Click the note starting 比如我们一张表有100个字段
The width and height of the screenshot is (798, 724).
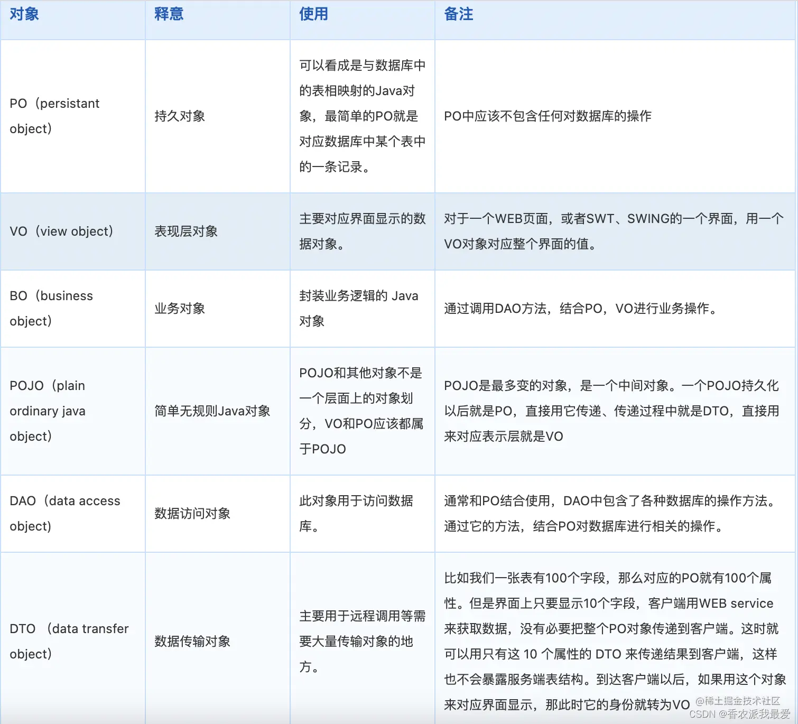(615, 641)
